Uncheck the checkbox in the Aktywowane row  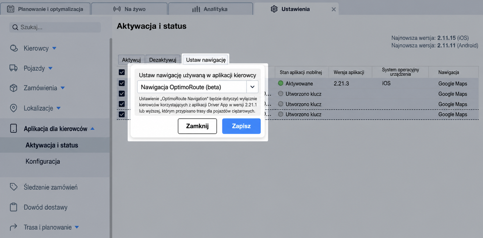(122, 83)
